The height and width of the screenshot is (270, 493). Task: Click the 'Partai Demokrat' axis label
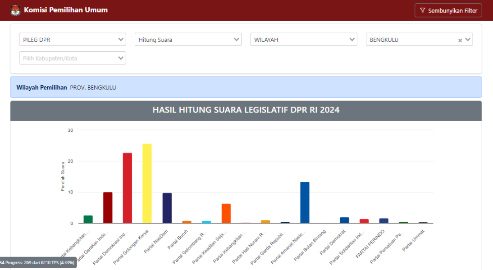coord(333,243)
